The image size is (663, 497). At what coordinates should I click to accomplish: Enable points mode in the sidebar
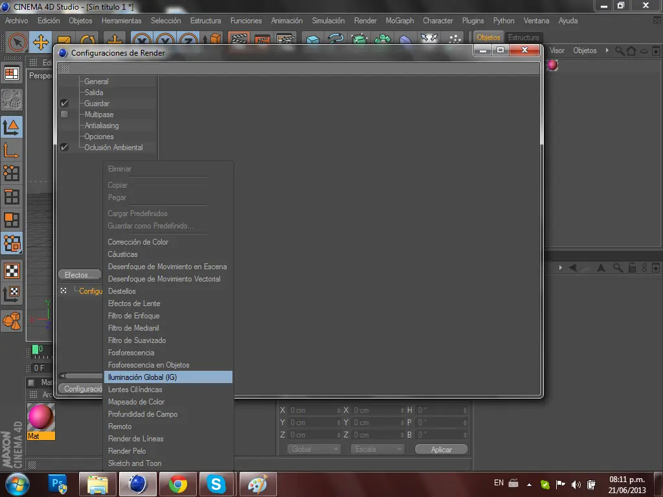(x=12, y=173)
